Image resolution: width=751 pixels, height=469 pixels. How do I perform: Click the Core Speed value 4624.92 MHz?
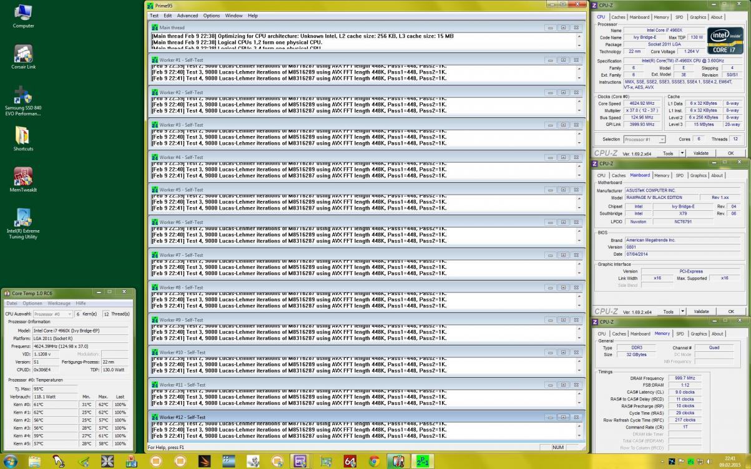click(643, 103)
